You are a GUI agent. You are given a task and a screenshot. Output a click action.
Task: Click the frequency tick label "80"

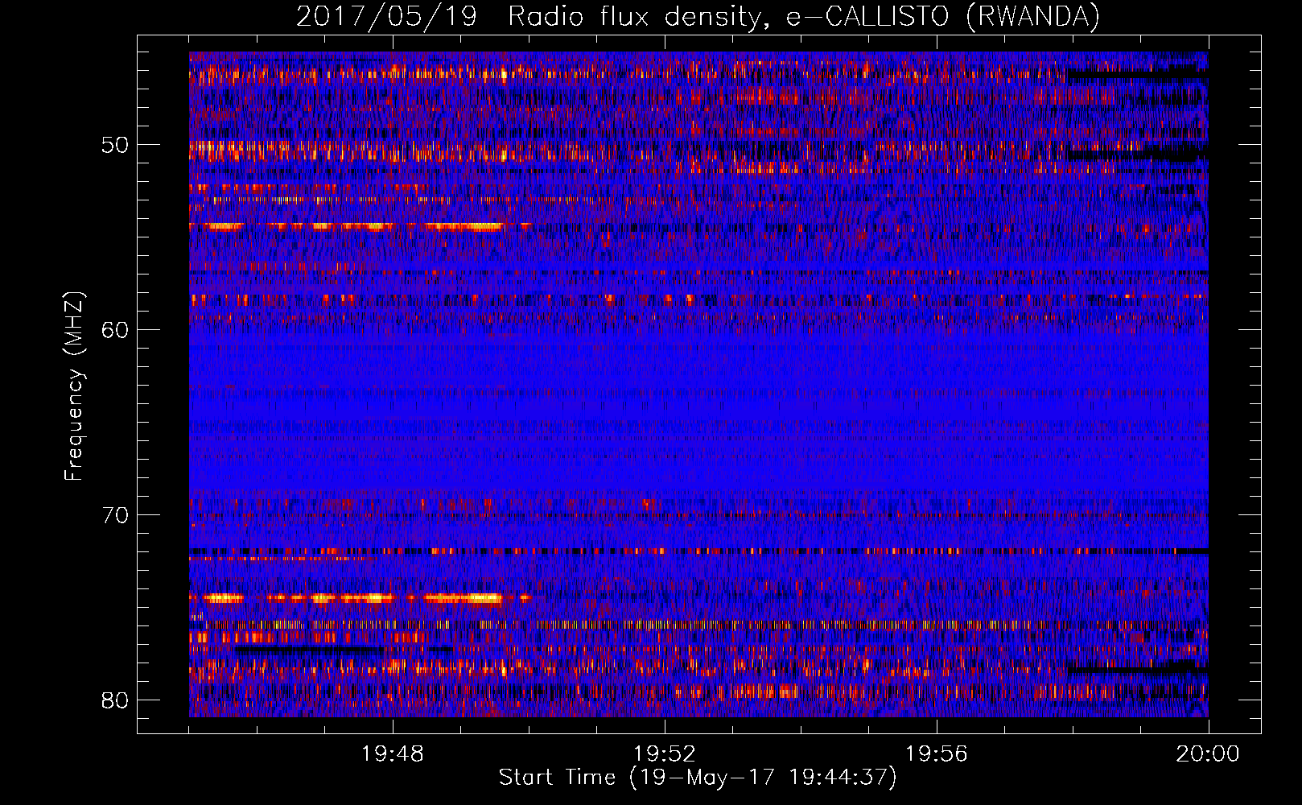[115, 700]
